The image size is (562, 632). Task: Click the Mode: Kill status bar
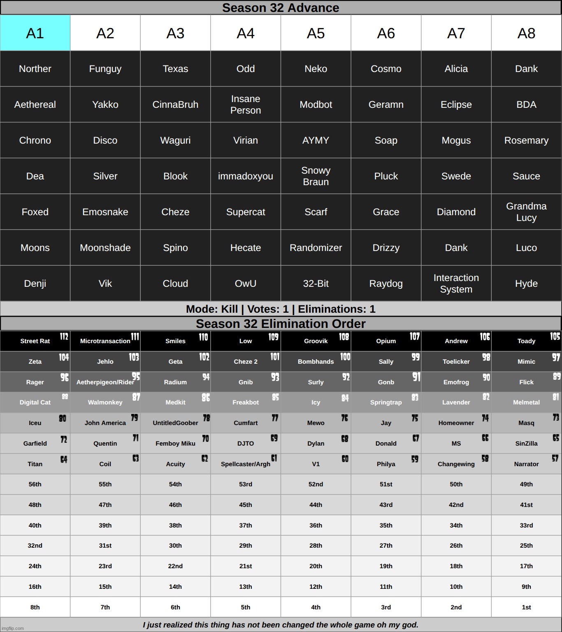point(281,309)
